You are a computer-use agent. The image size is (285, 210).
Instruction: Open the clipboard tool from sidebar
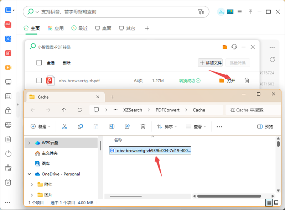pyautogui.click(x=7, y=139)
